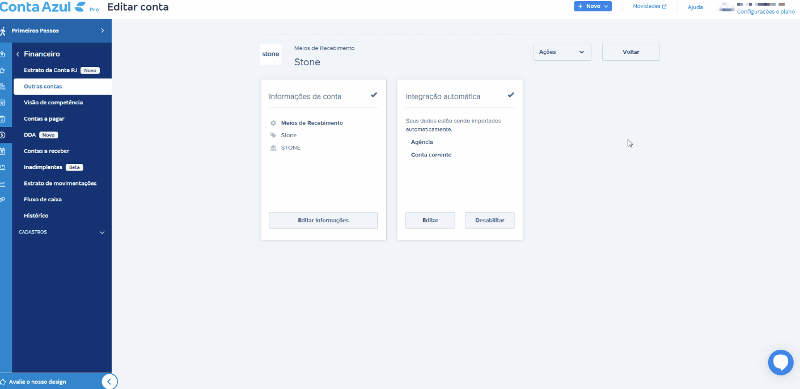Click the thumbs-up icon for Avalie o nosso design
The image size is (800, 389).
(x=3, y=382)
